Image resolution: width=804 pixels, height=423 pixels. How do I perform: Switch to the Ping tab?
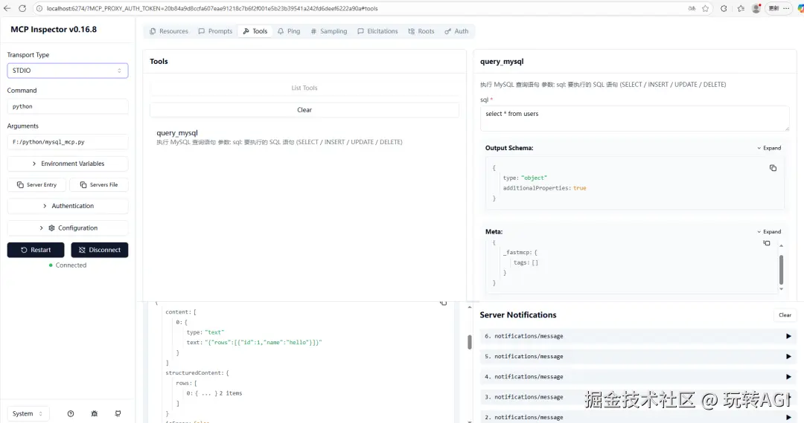pos(289,31)
